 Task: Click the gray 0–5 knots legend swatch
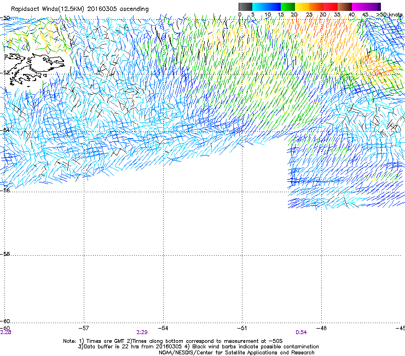(245, 7)
